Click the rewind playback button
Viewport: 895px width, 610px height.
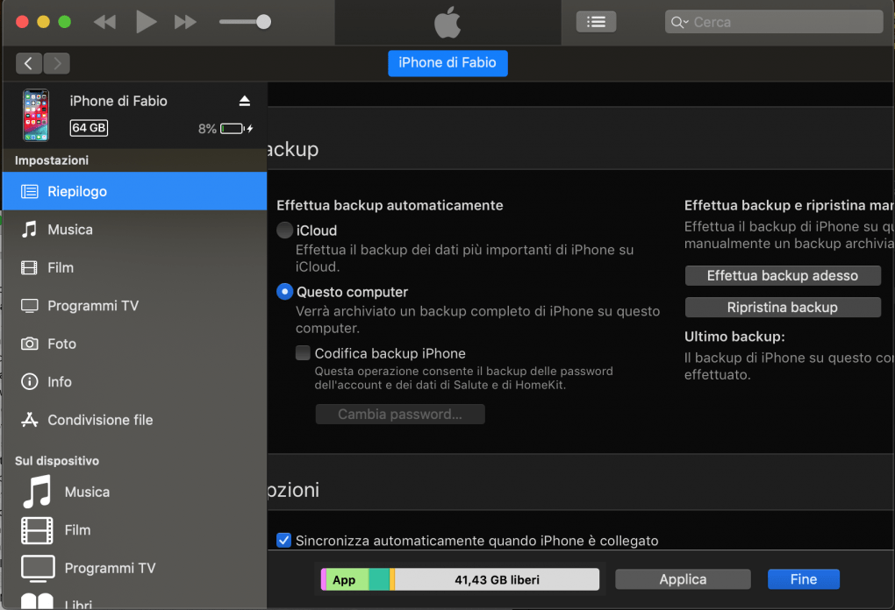tap(105, 22)
